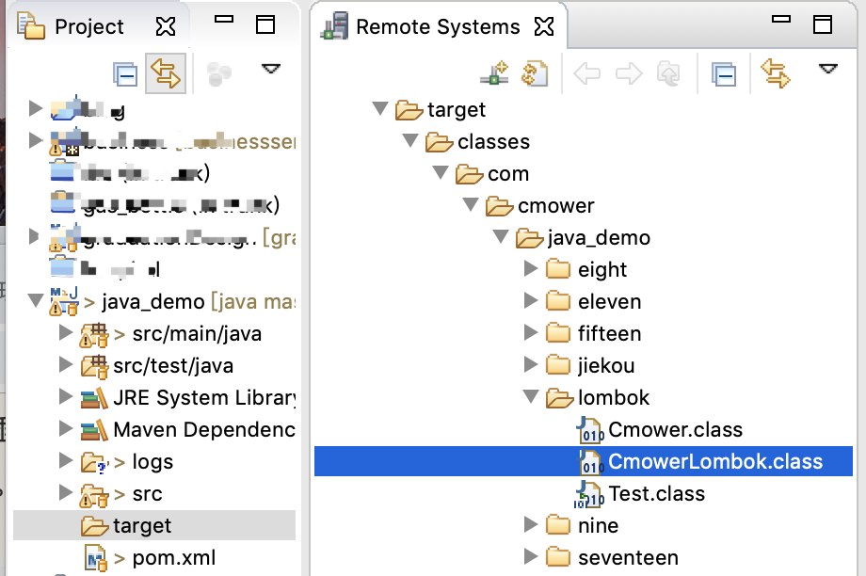The width and height of the screenshot is (866, 576).
Task: Click the seventeen folder label
Action: (x=628, y=558)
